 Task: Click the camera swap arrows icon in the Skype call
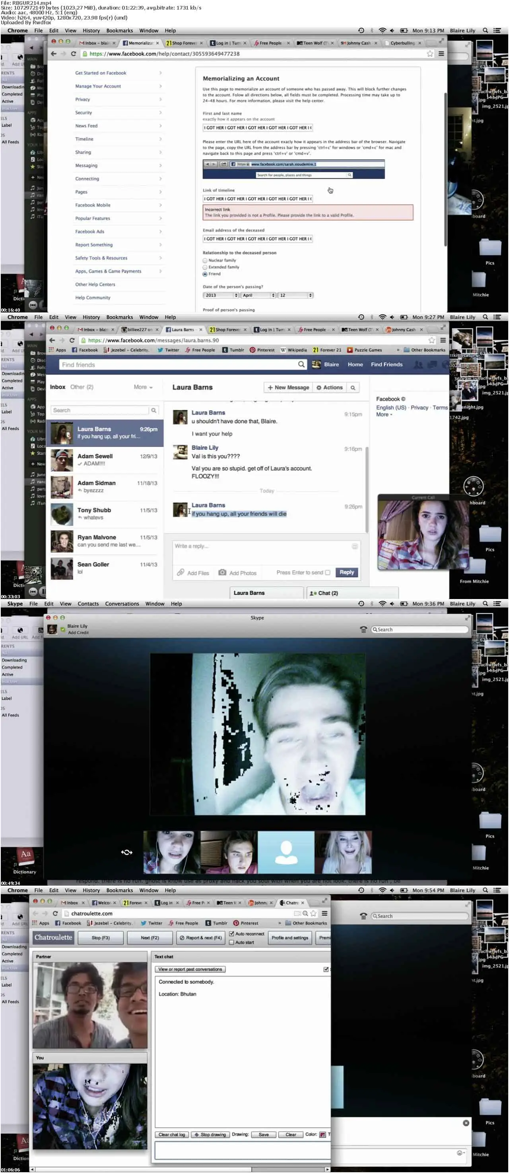click(127, 852)
